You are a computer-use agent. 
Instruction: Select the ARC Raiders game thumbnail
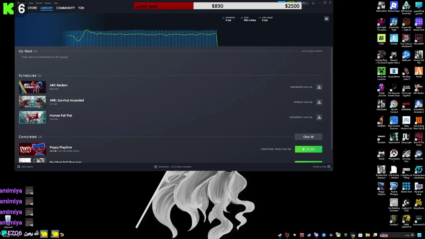[x=32, y=87]
